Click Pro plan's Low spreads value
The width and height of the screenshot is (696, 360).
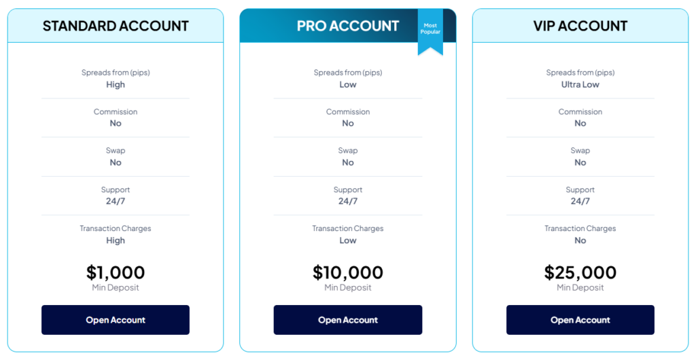[x=348, y=84]
